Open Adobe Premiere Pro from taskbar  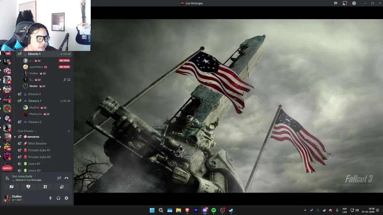click(x=196, y=210)
